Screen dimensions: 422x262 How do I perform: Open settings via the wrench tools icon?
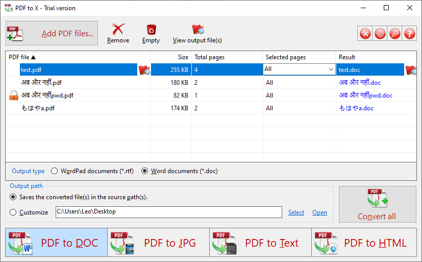coord(365,34)
